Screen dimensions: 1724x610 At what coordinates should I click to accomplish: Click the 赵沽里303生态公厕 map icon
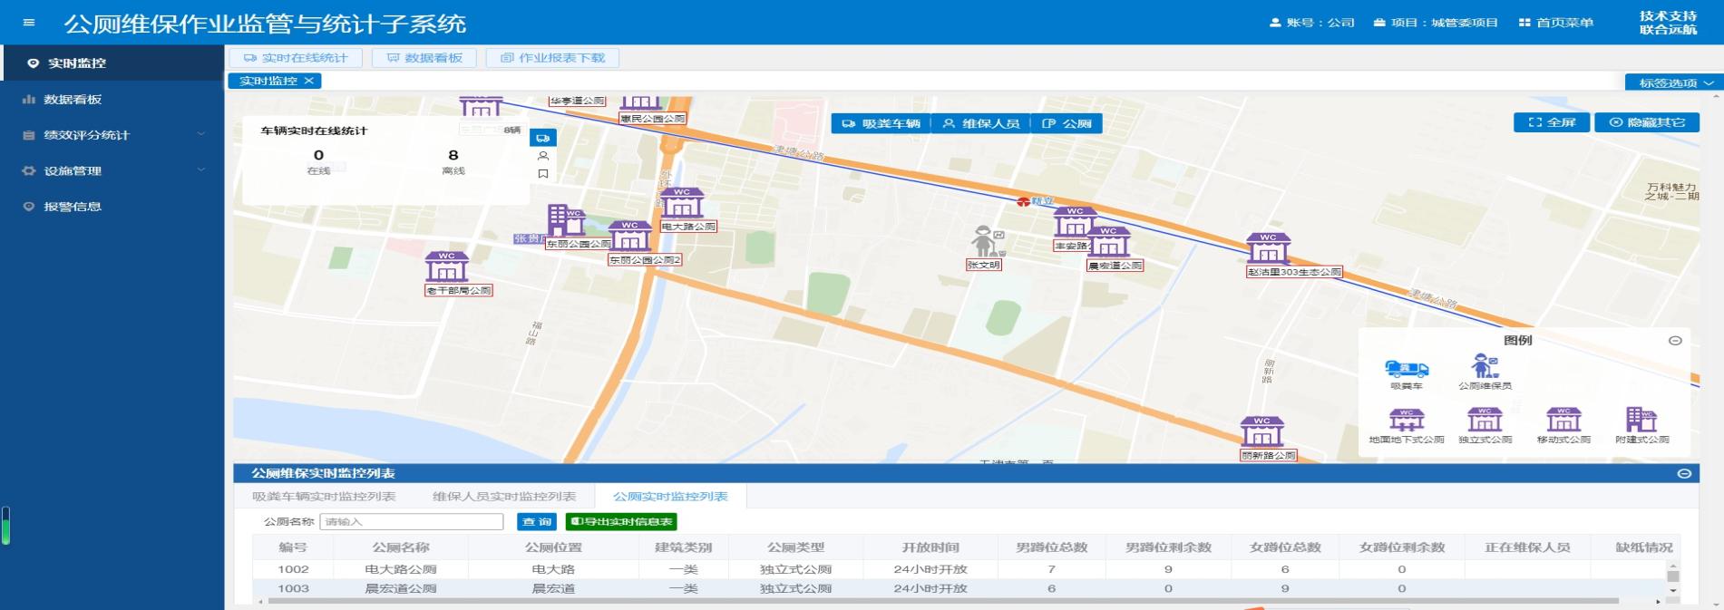point(1268,248)
